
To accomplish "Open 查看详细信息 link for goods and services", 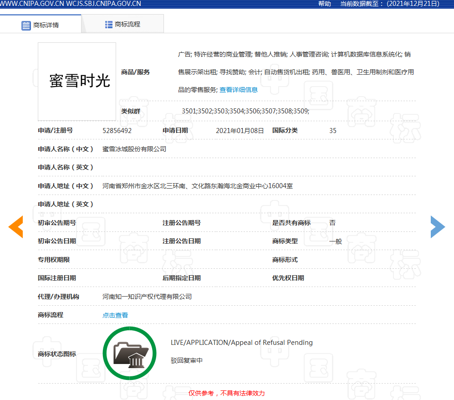I will (239, 90).
